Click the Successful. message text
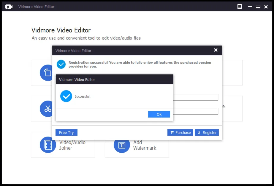Image resolution: width=274 pixels, height=186 pixels. coord(83,96)
